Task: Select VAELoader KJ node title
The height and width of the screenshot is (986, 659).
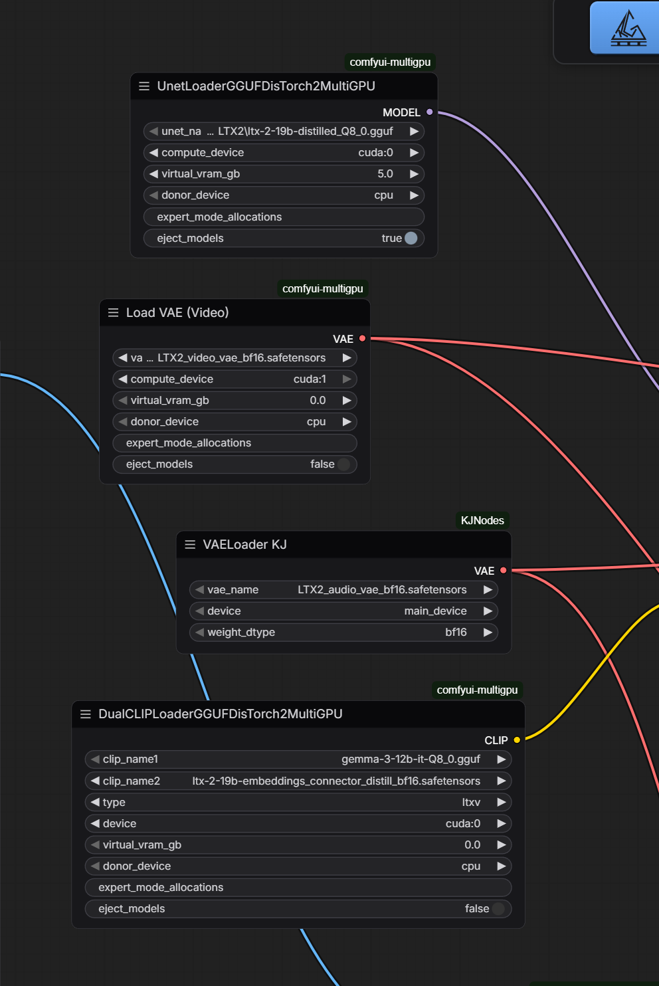Action: [x=245, y=545]
